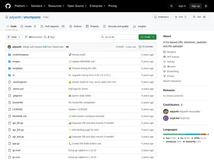Screen dimensions: 214x160
Task: Click the templates folder icon
Action: tap(9, 68)
